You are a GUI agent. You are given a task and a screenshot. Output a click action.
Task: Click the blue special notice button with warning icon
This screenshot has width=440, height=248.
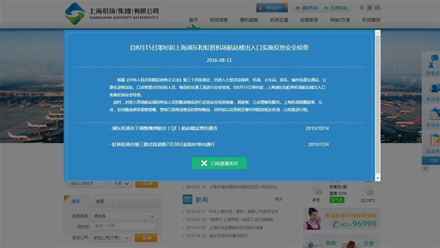pos(271,8)
